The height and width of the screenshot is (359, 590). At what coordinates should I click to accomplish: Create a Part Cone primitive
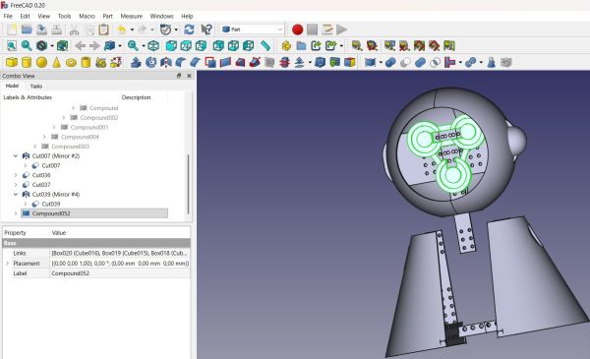(x=56, y=63)
